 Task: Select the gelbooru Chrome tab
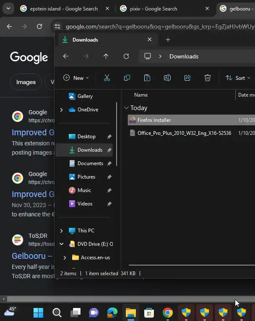237,9
